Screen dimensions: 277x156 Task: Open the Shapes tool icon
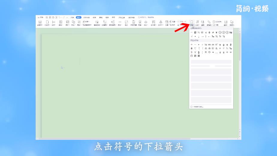point(73,22)
